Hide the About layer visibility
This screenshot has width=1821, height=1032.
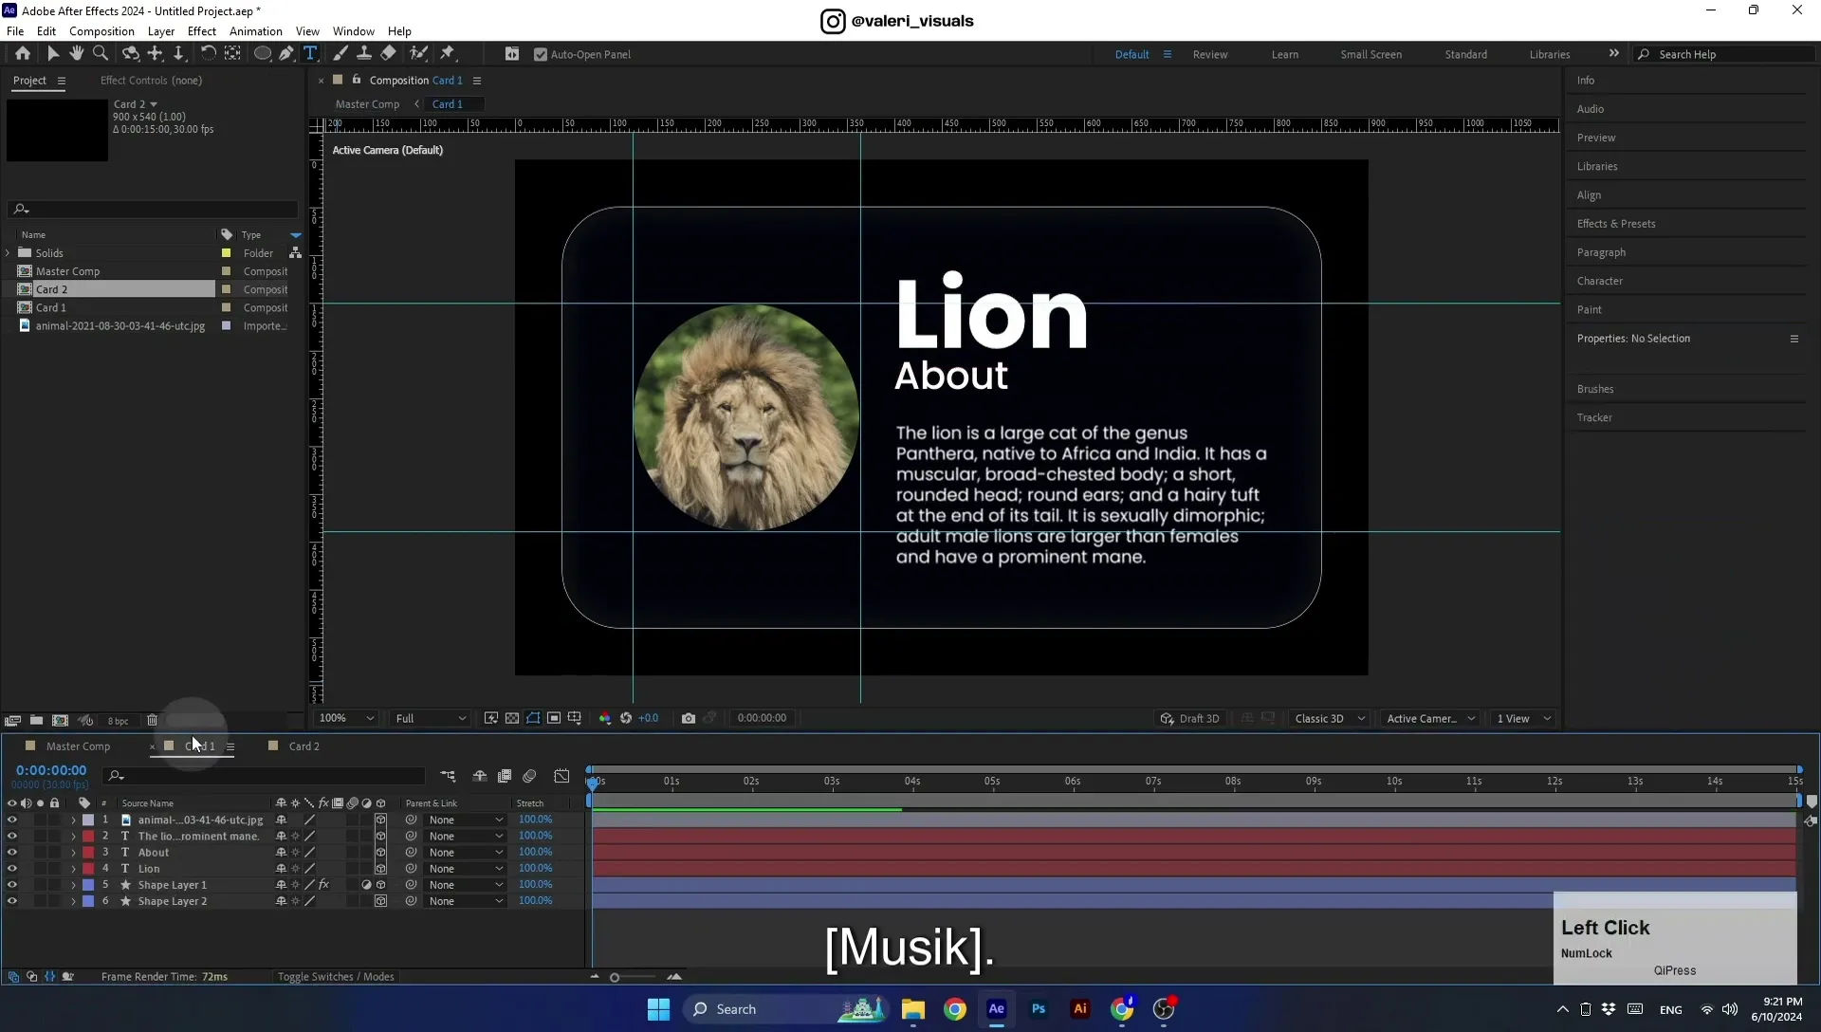click(12, 853)
